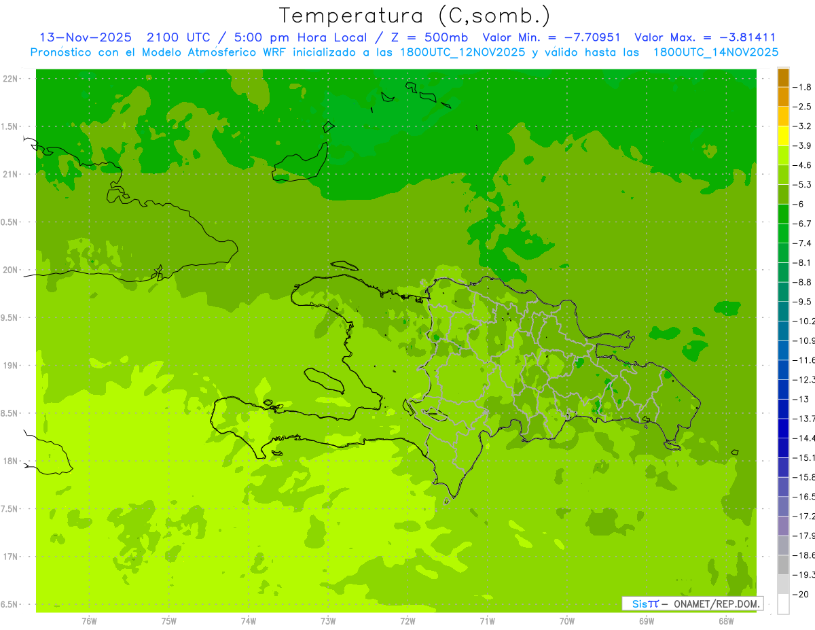Click the -4.6 colorbar label
This screenshot has height=630, width=815.
803,165
